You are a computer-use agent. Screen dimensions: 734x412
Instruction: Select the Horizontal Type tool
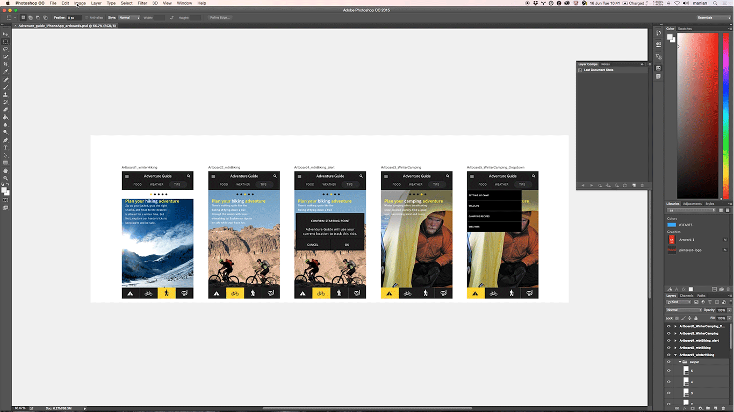6,148
